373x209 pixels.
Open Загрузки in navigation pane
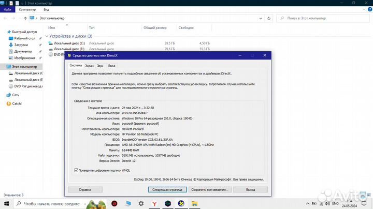21,45
